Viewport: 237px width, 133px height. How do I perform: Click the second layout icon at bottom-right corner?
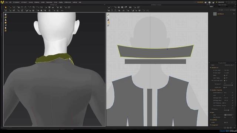coord(228,128)
